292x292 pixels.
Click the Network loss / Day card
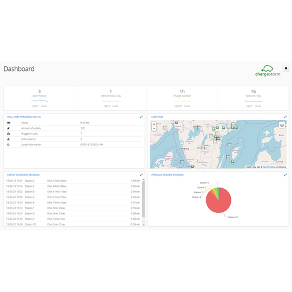coord(111,98)
